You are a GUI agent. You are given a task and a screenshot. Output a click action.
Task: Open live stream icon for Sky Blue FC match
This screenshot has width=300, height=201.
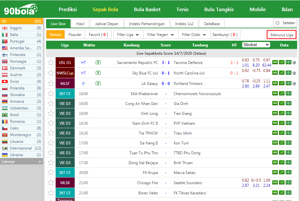pyautogui.click(x=98, y=73)
